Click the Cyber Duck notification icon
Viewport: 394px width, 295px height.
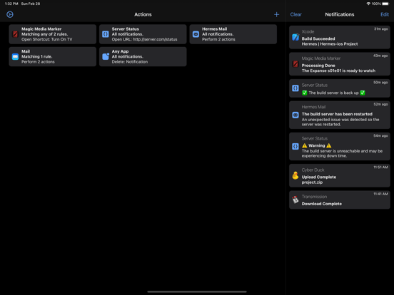click(x=295, y=175)
